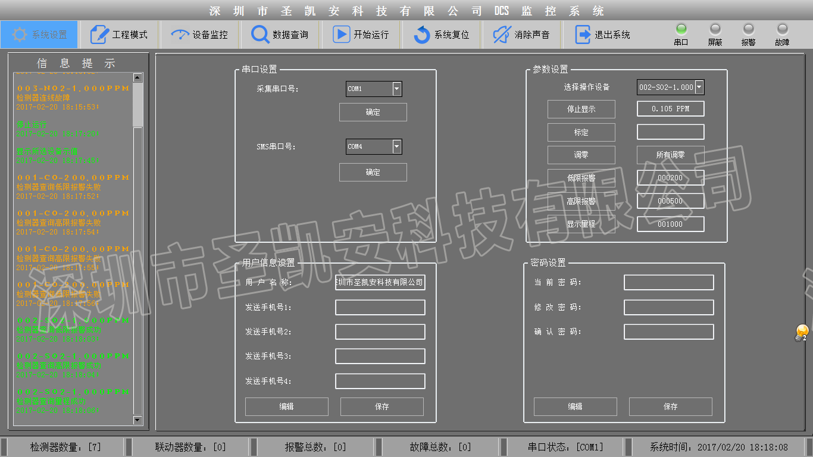Click the 报警 indicator light
The image size is (813, 457).
pos(749,29)
